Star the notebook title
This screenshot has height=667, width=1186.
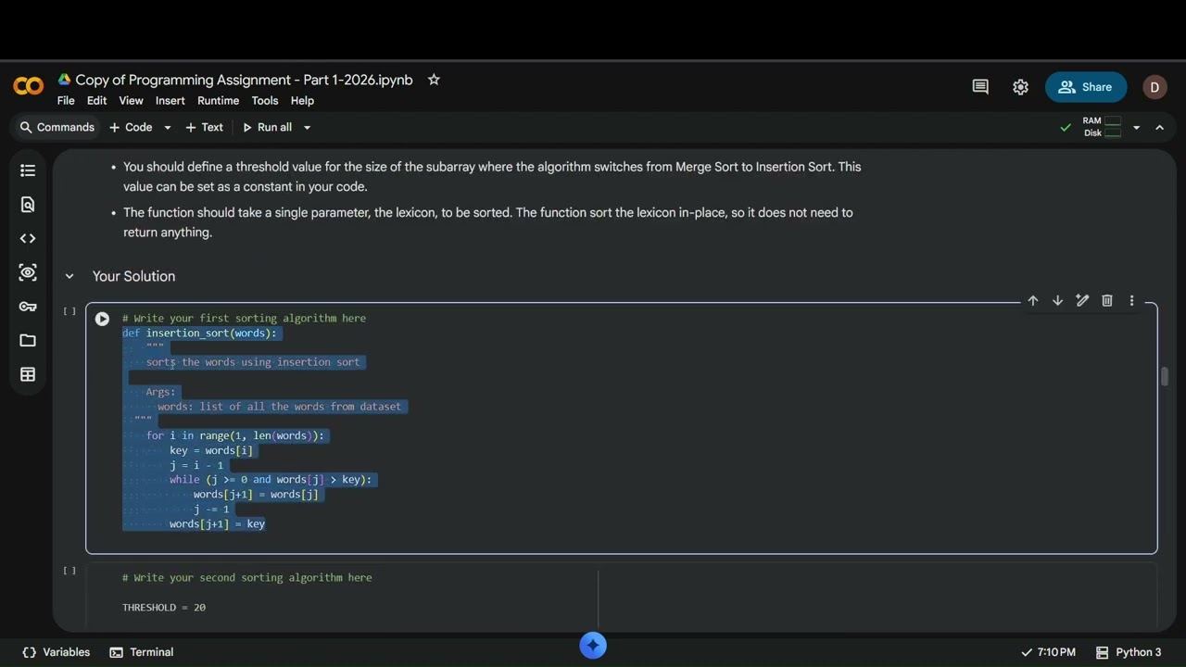pyautogui.click(x=434, y=80)
